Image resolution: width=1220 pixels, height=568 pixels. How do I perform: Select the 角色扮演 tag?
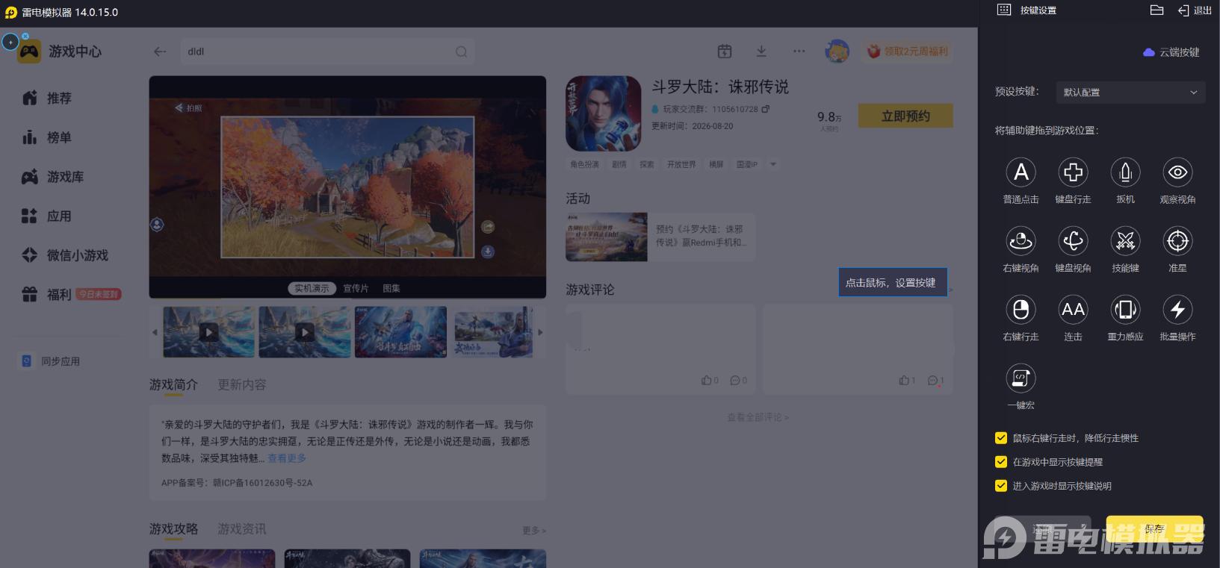click(x=585, y=164)
